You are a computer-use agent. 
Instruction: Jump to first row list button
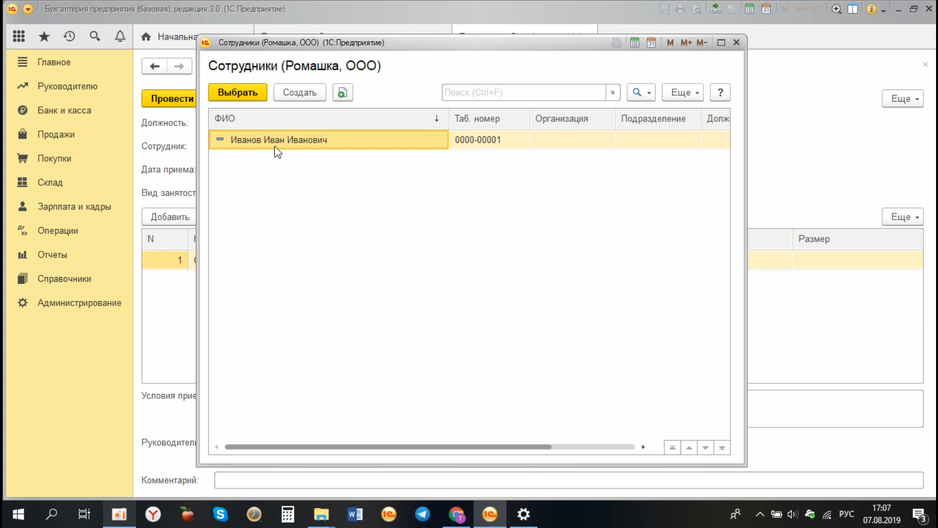click(x=672, y=447)
